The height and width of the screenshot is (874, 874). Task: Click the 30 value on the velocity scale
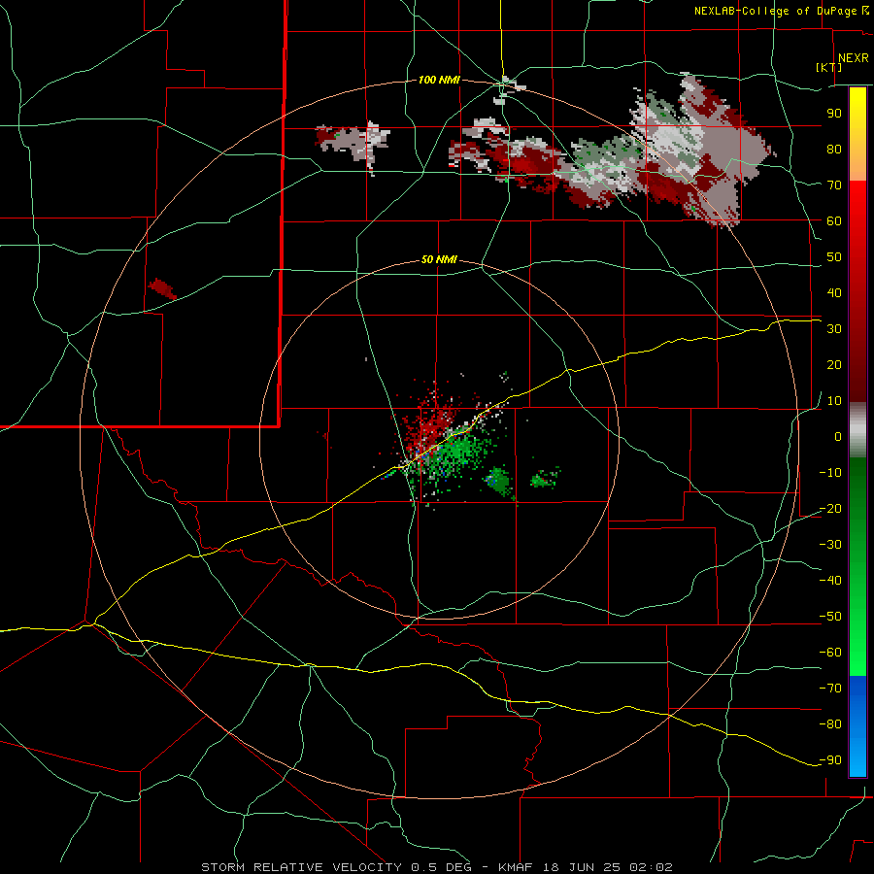tap(834, 329)
